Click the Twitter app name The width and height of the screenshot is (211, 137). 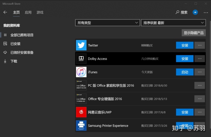[93, 45]
